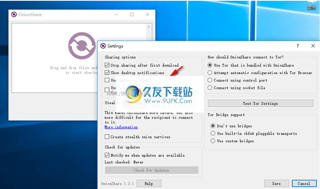The height and width of the screenshot is (189, 320).
Task: Click the Check for updates group heading
Action: pyautogui.click(x=122, y=147)
